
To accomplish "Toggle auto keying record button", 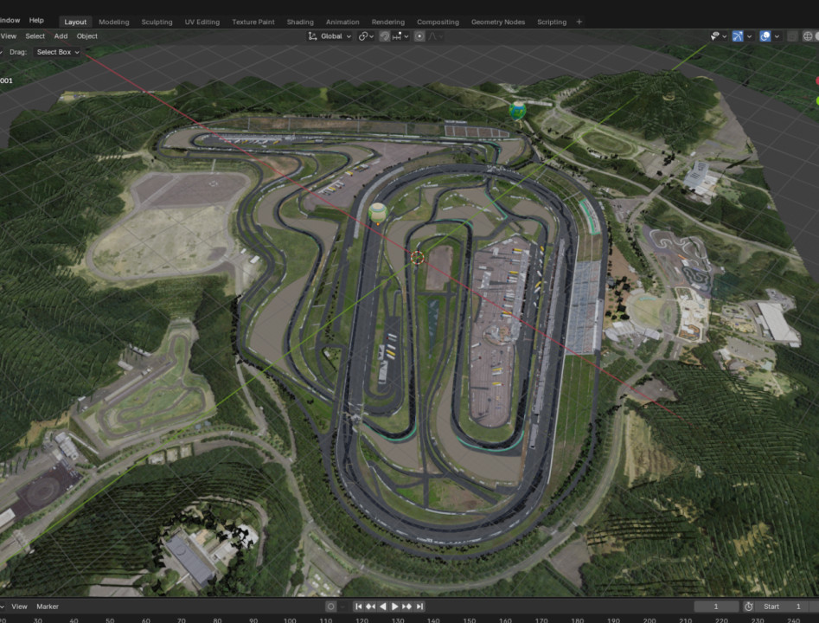I will (330, 607).
